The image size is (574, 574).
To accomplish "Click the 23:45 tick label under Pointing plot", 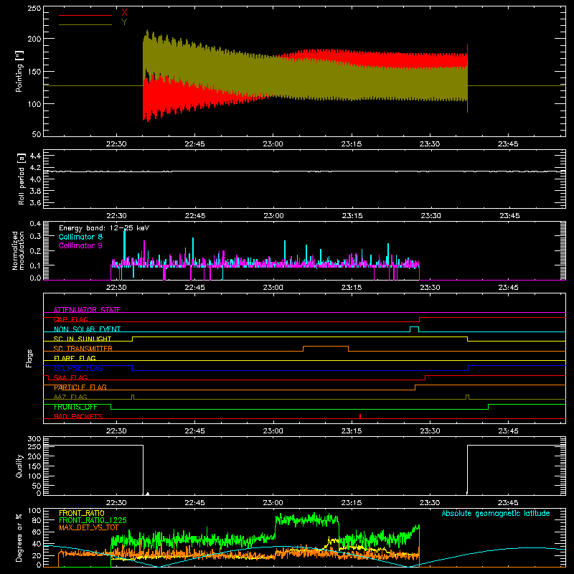I will point(508,144).
